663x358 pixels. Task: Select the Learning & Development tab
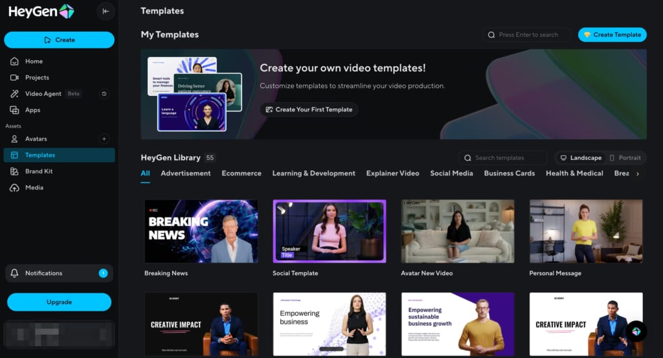coord(314,173)
